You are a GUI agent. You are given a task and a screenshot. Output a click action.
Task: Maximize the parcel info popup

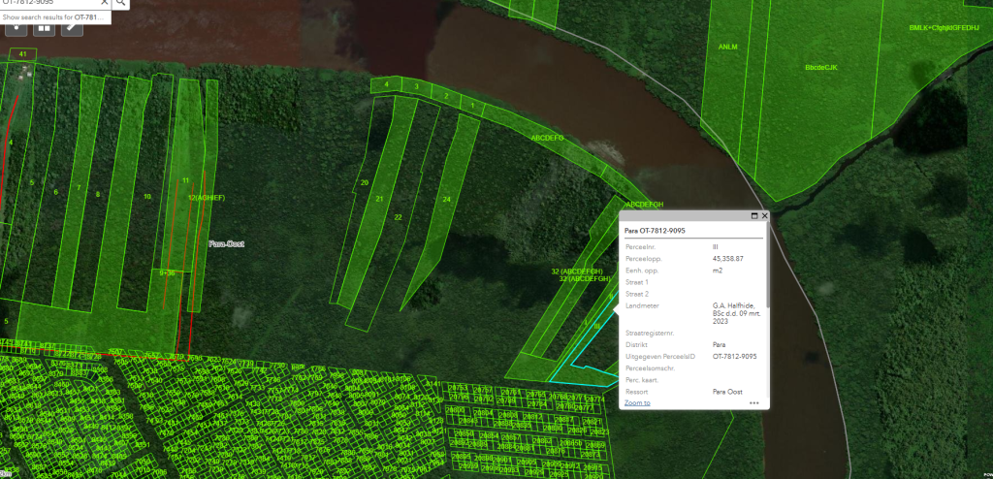[754, 215]
